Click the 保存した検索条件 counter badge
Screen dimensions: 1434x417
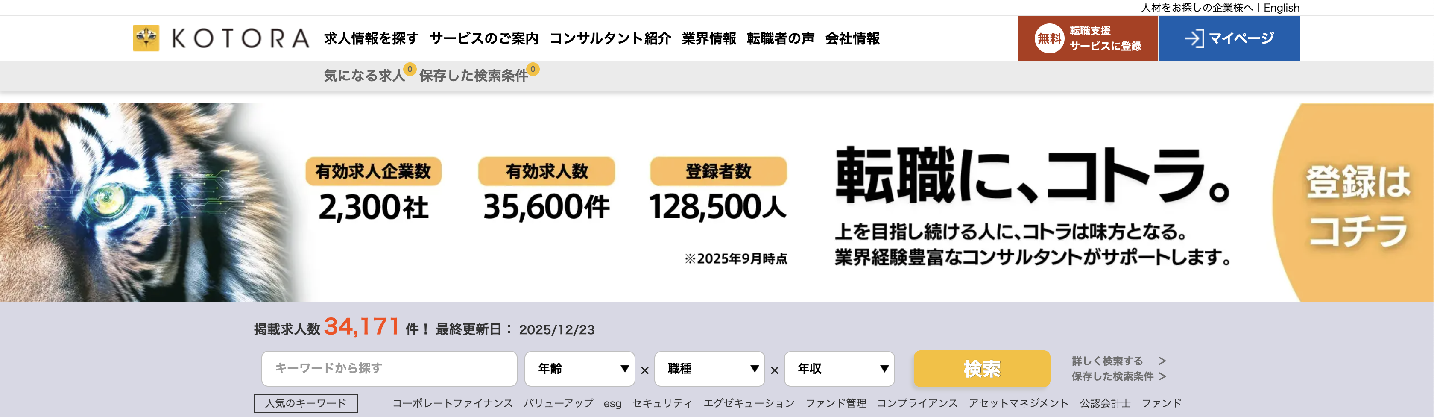click(x=534, y=70)
